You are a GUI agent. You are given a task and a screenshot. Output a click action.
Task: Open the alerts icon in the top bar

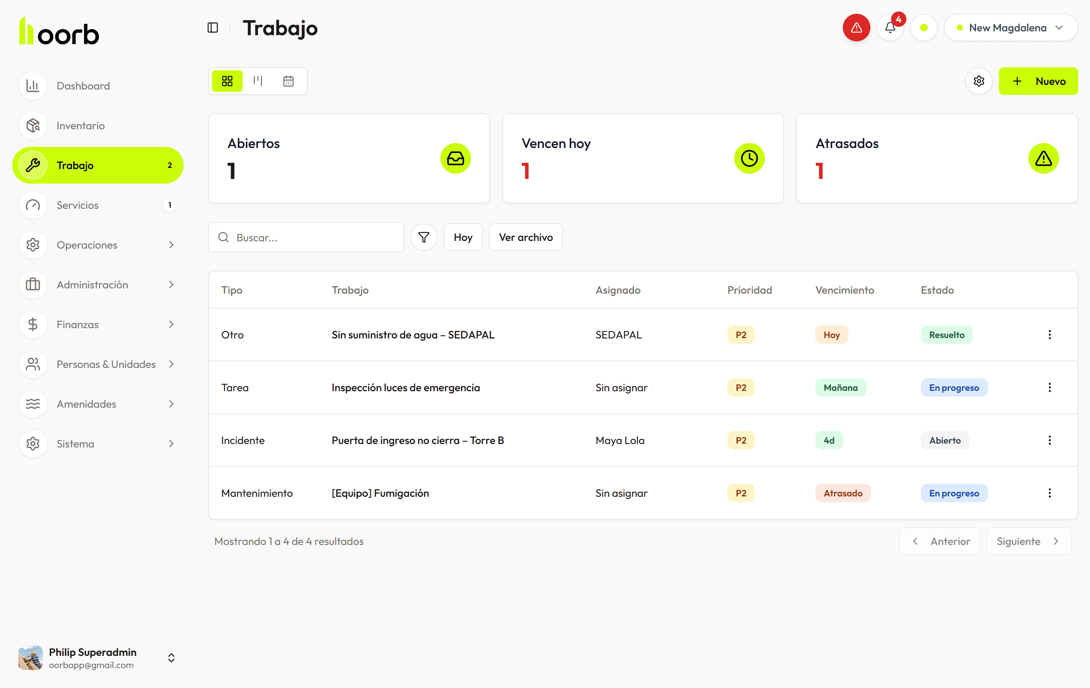856,28
